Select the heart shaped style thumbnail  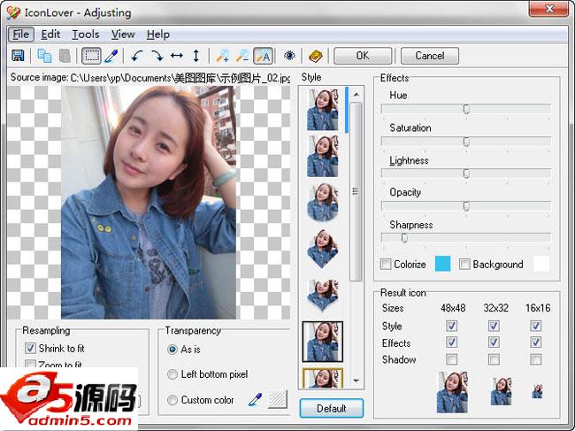point(322,249)
